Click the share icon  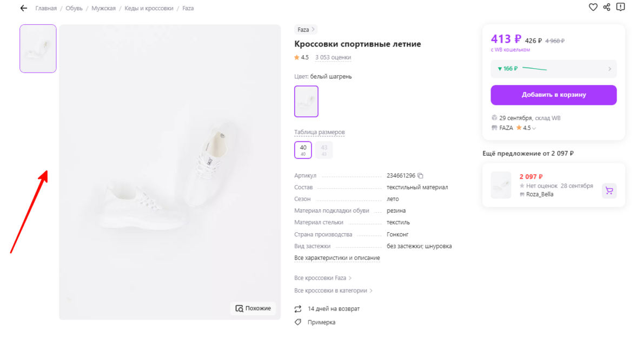click(606, 7)
